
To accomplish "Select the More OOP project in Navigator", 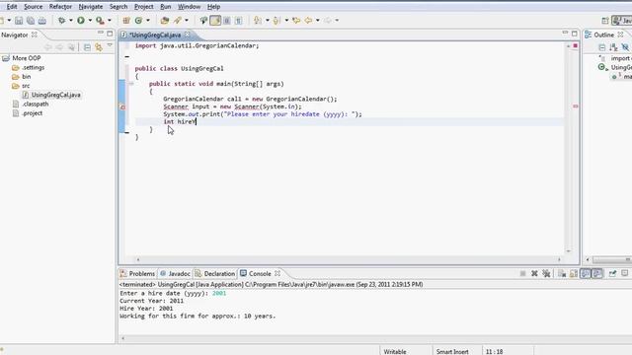I will [22, 58].
